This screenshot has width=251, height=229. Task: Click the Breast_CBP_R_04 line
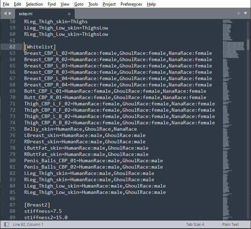click(x=118, y=85)
